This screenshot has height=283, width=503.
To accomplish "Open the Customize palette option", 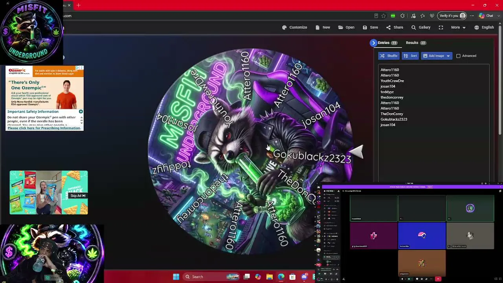I will (294, 28).
